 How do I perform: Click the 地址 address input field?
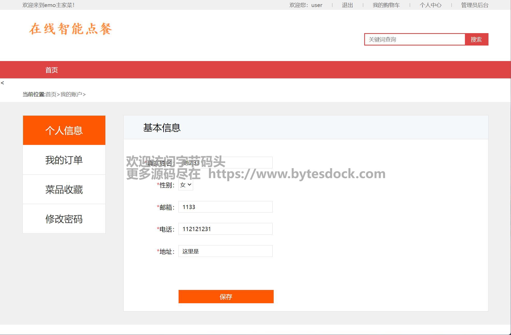[225, 251]
